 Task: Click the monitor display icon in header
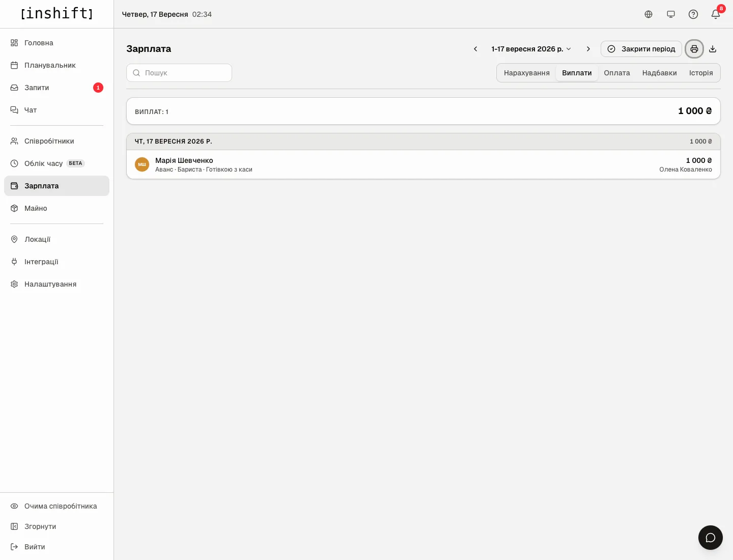671,14
